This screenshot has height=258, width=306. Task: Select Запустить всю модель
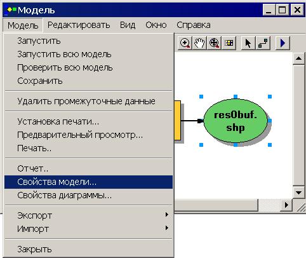88,54
